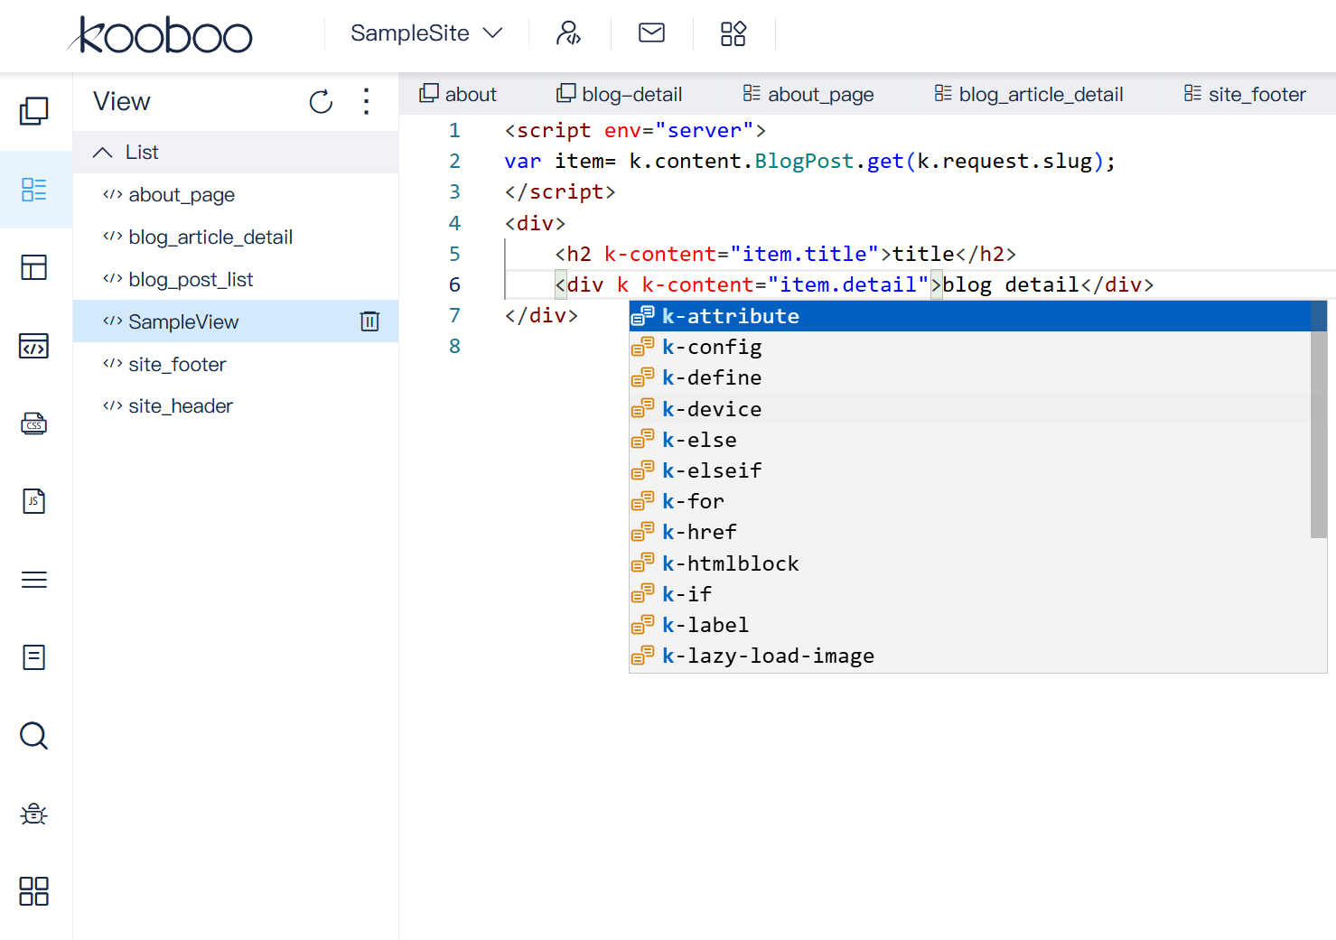1336x940 pixels.
Task: Click the autocomplete list scrollbar
Action: [1319, 419]
